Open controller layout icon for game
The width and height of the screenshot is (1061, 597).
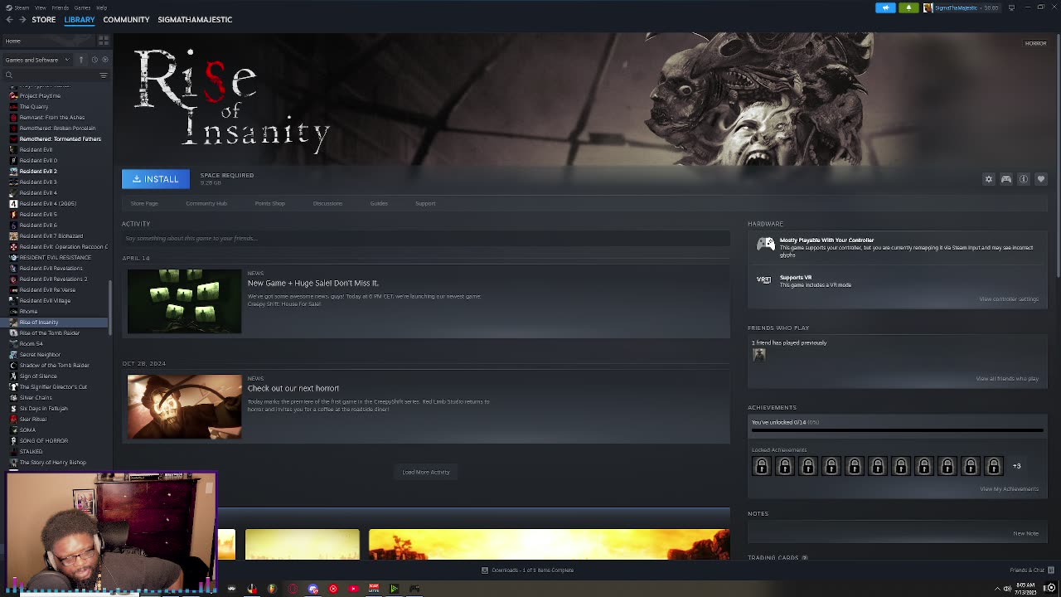1005,179
